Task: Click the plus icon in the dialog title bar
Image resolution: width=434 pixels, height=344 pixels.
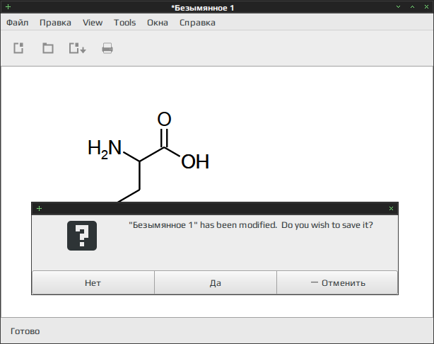Action: coord(40,208)
